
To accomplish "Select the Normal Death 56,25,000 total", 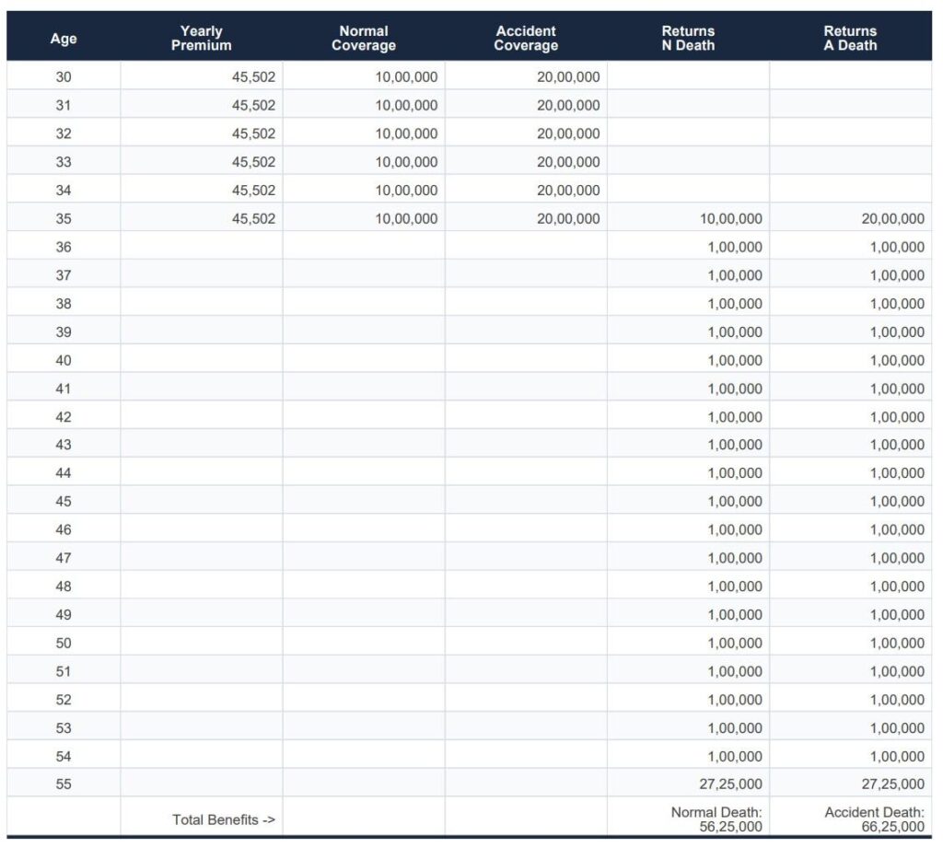I will click(x=716, y=819).
